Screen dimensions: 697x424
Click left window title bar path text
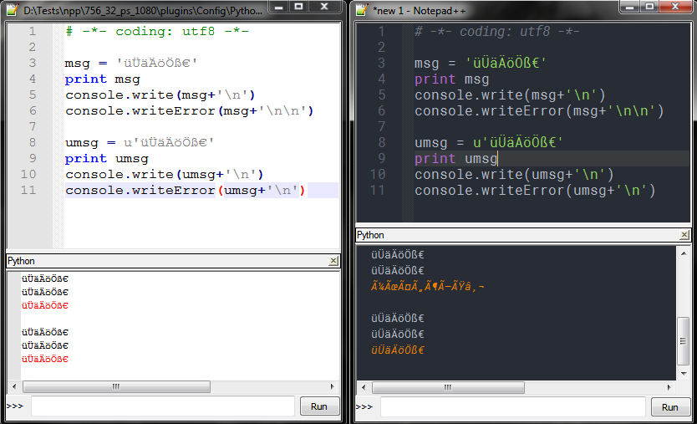(x=143, y=10)
